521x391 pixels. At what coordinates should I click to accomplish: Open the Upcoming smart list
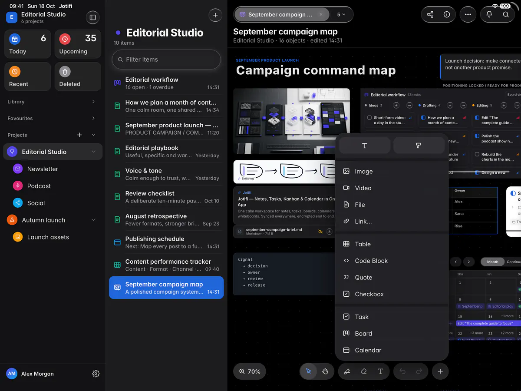tap(78, 44)
